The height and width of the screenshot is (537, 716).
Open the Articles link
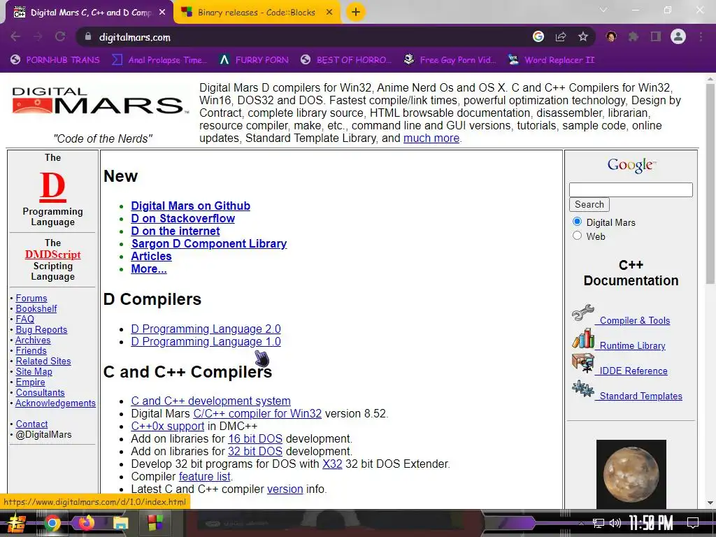[x=151, y=256]
